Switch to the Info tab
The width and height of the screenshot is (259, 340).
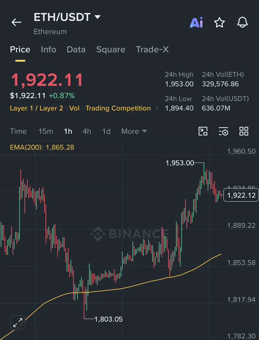click(48, 49)
